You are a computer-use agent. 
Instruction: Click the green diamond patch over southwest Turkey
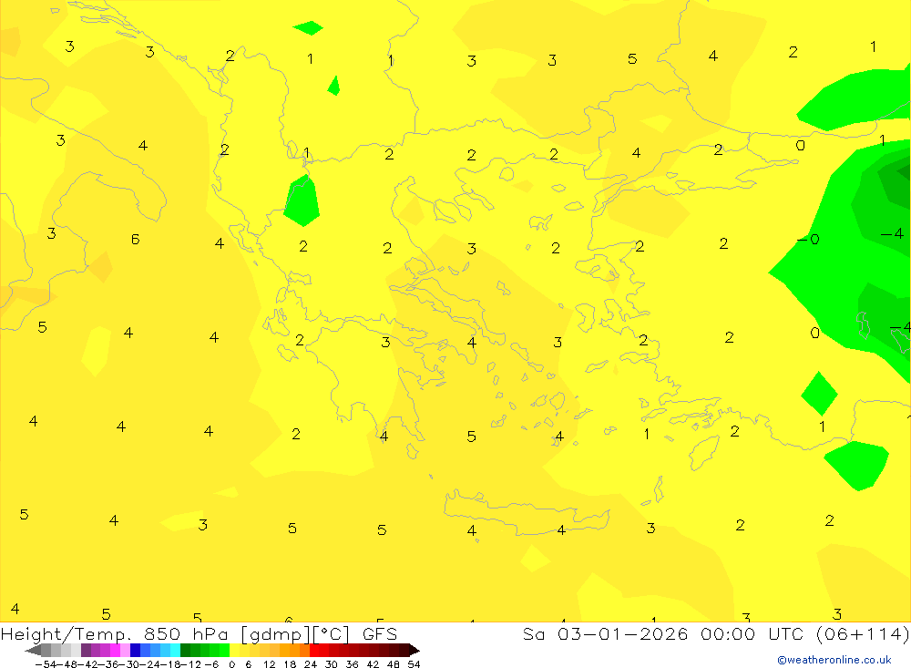coord(819,394)
